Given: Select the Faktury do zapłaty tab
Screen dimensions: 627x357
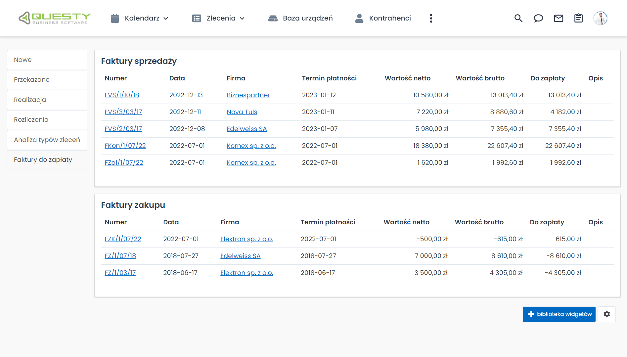Looking at the screenshot, I should (x=47, y=159).
